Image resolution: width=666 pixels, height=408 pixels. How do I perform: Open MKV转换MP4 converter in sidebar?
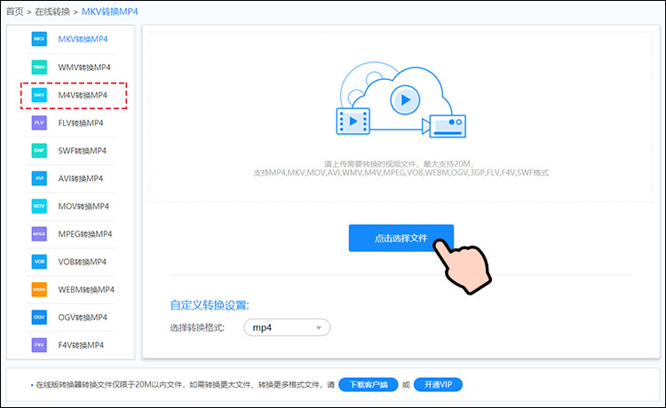coord(83,39)
